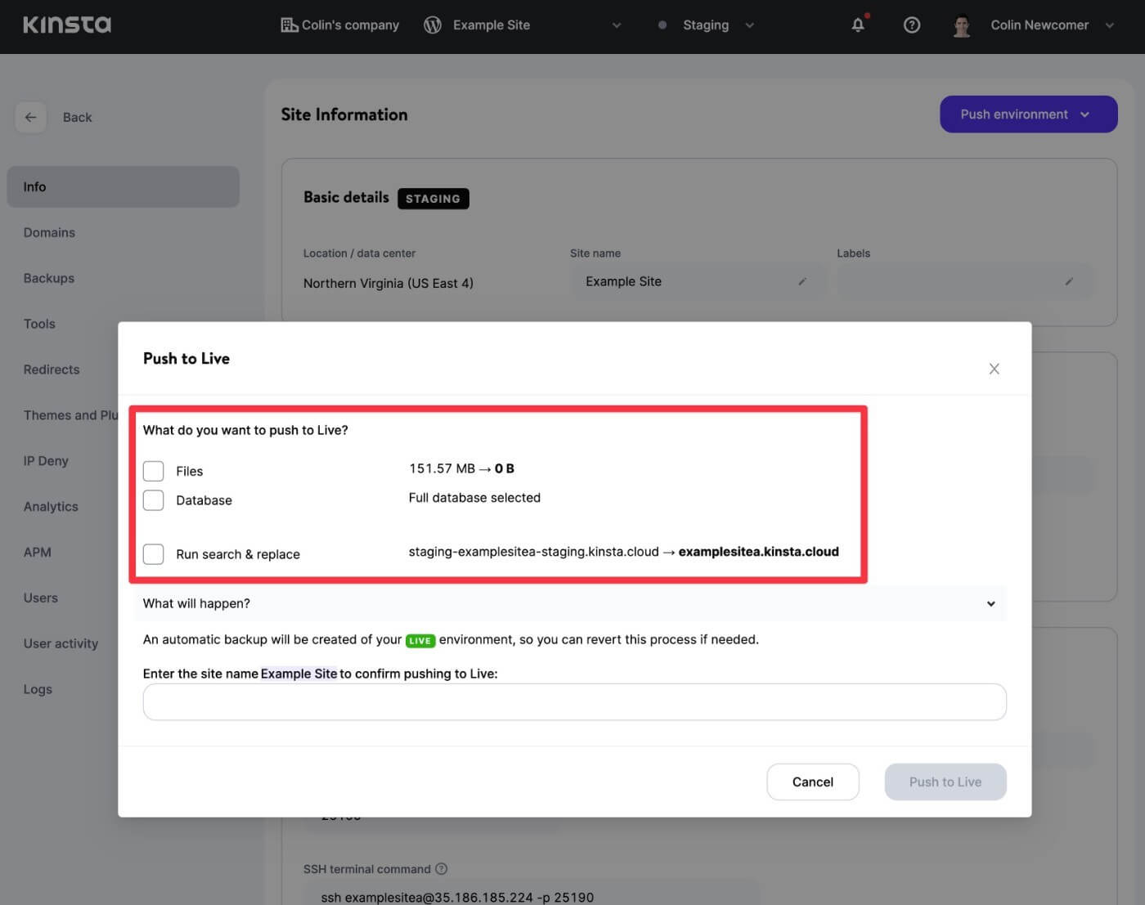Edit labels with pencil icon
This screenshot has height=905, width=1145.
(1069, 281)
